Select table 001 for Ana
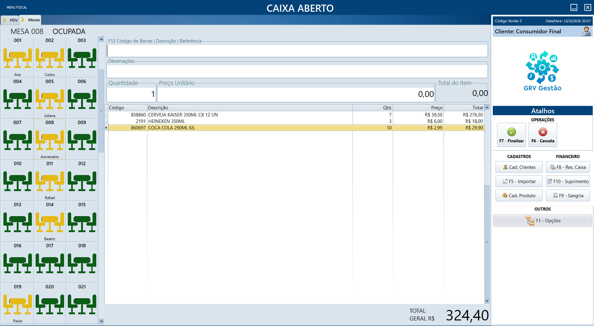This screenshot has width=594, height=326. point(18,57)
